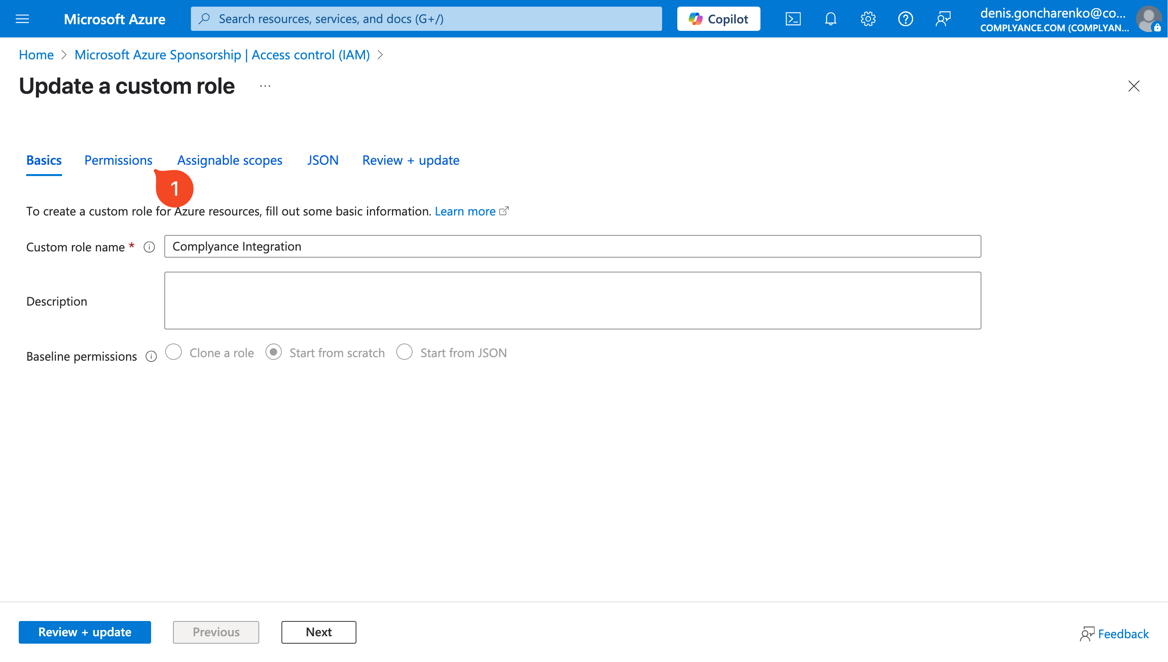Select Start from JSON radio option
Image resolution: width=1168 pixels, height=662 pixels.
[x=404, y=352]
